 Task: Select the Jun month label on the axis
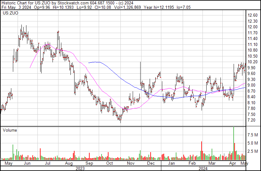pos(27,163)
